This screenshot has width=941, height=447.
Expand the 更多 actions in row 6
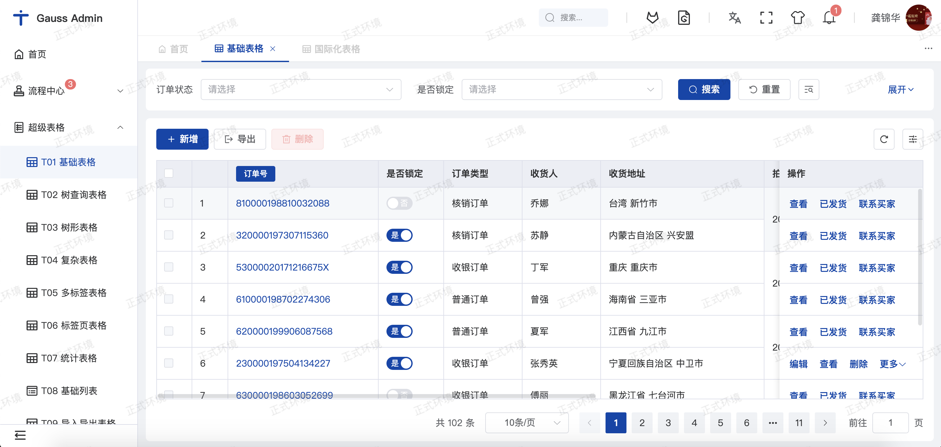click(892, 364)
